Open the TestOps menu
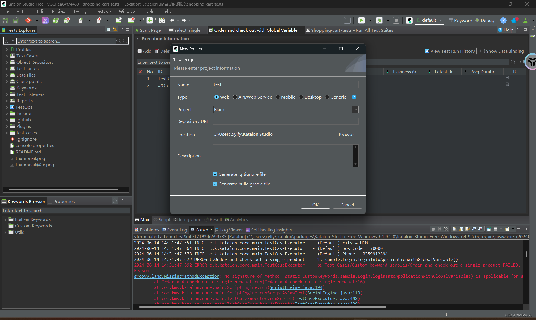536x320 pixels. [x=103, y=11]
